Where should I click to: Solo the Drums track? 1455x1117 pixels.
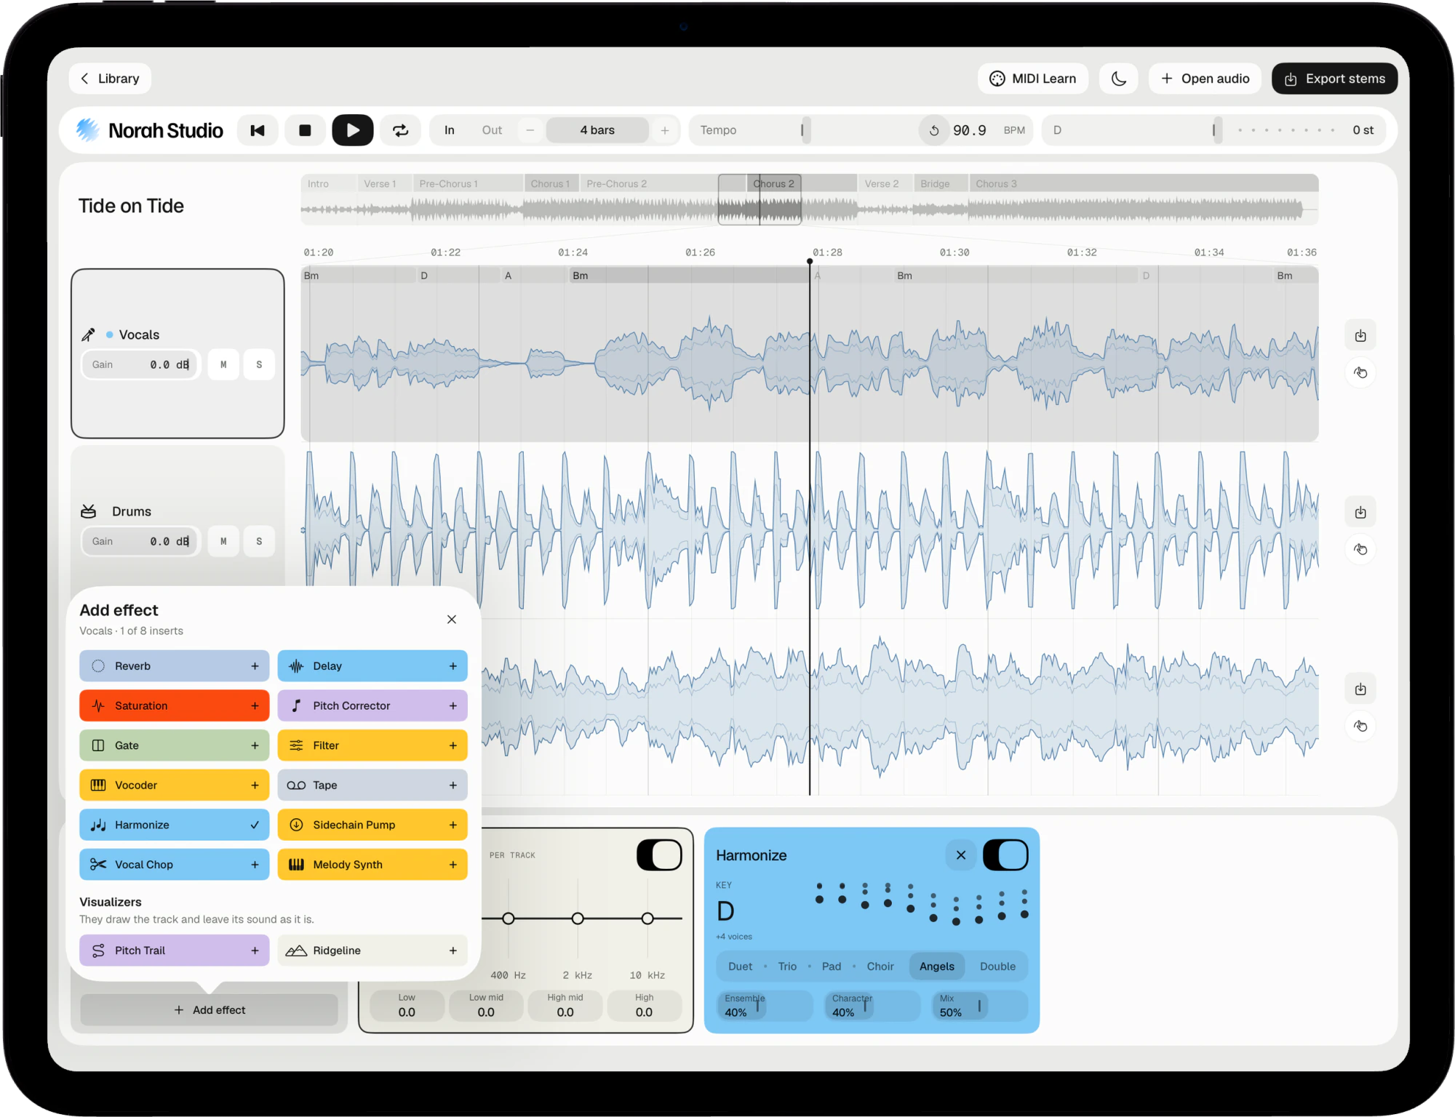coord(259,541)
